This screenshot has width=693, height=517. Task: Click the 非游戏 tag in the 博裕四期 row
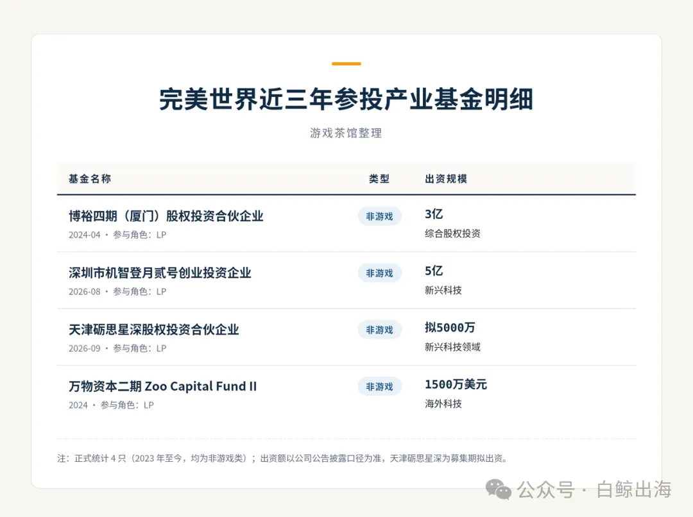(x=380, y=216)
